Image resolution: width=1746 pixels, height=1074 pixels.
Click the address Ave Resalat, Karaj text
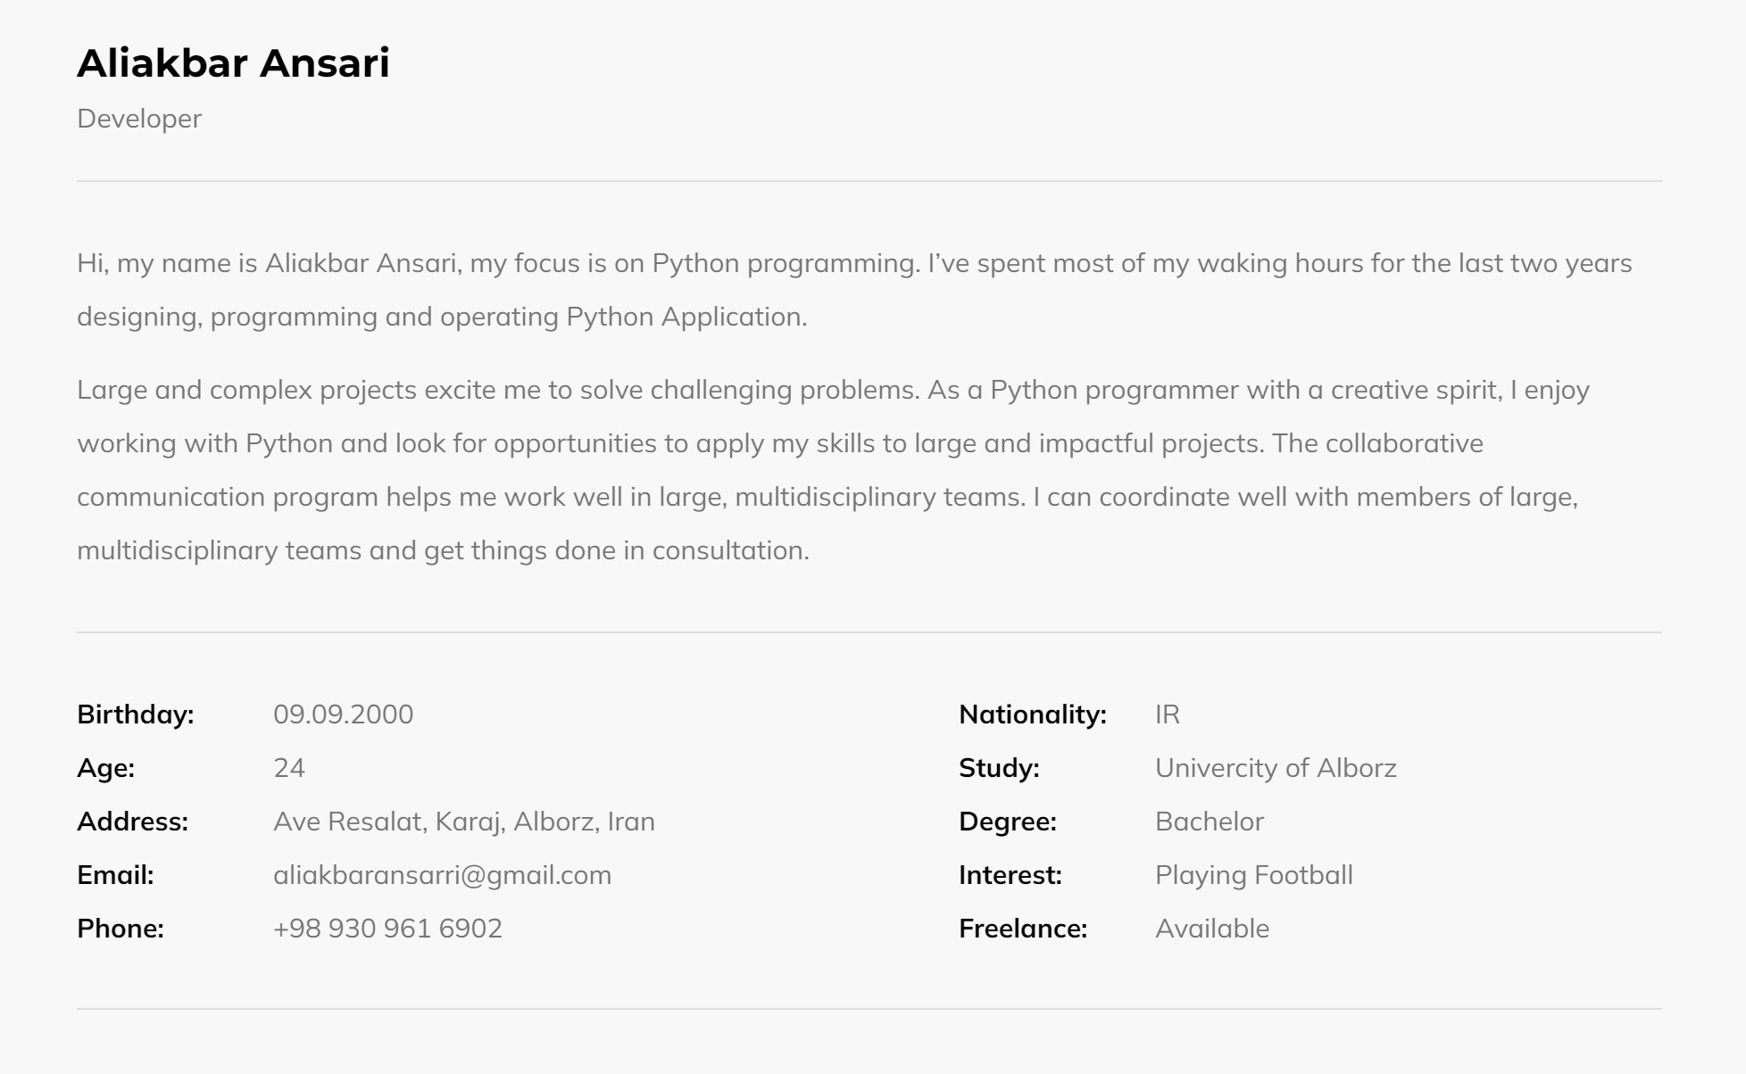tap(463, 822)
